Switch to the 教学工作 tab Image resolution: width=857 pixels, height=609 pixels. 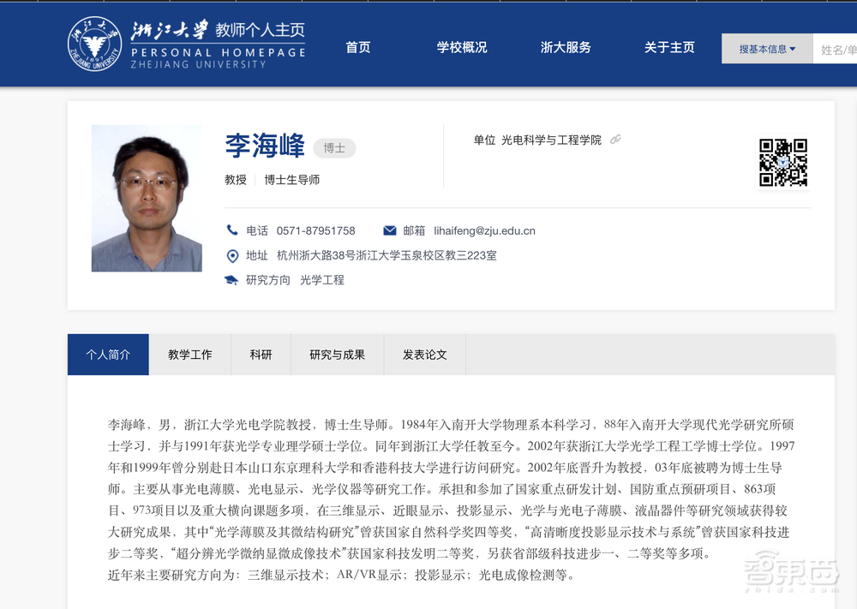click(189, 355)
